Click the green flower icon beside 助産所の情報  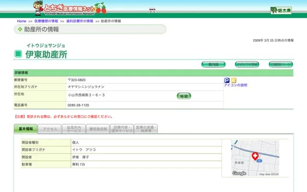coord(20,29)
